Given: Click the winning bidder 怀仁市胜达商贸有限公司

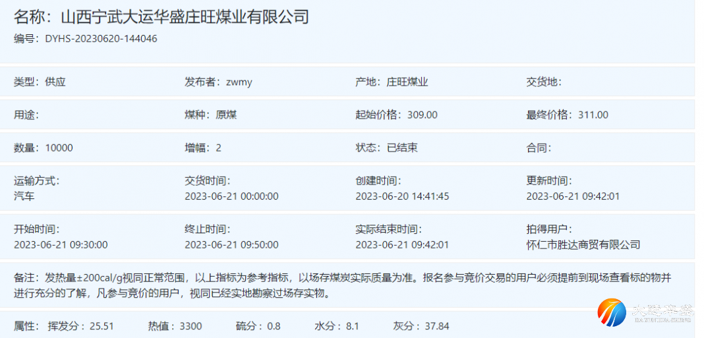Looking at the screenshot, I should point(583,245).
